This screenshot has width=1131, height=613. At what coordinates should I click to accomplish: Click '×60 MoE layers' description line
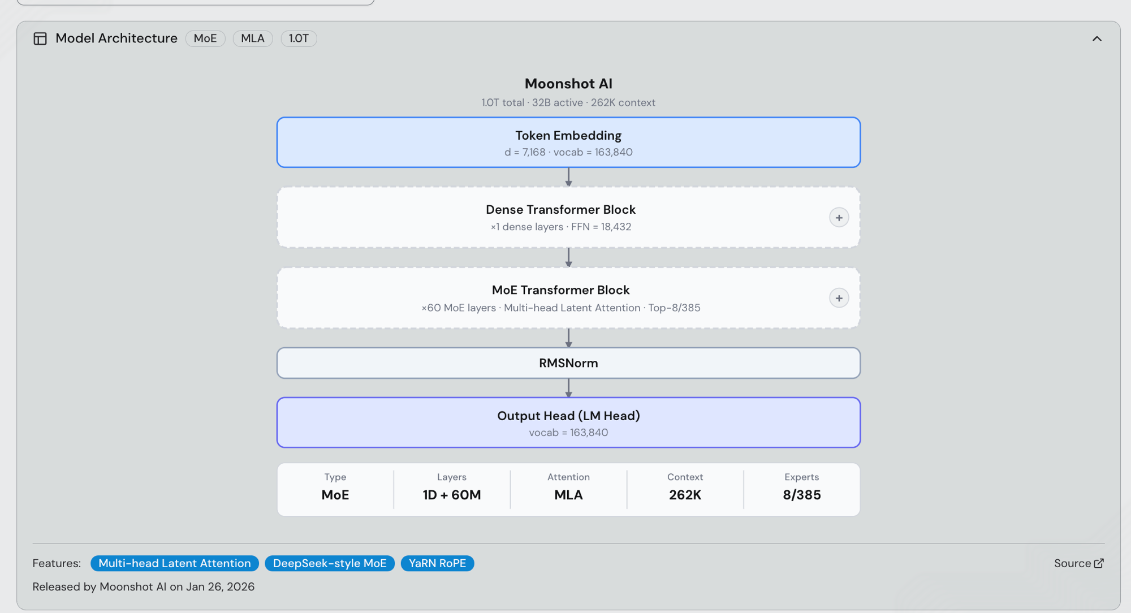(x=560, y=308)
